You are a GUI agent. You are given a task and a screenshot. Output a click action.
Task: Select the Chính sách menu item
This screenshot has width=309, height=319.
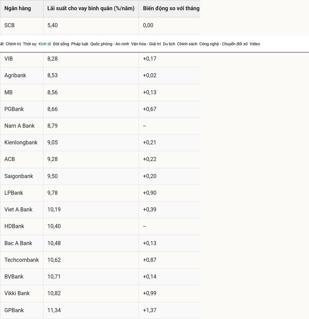pyautogui.click(x=187, y=44)
